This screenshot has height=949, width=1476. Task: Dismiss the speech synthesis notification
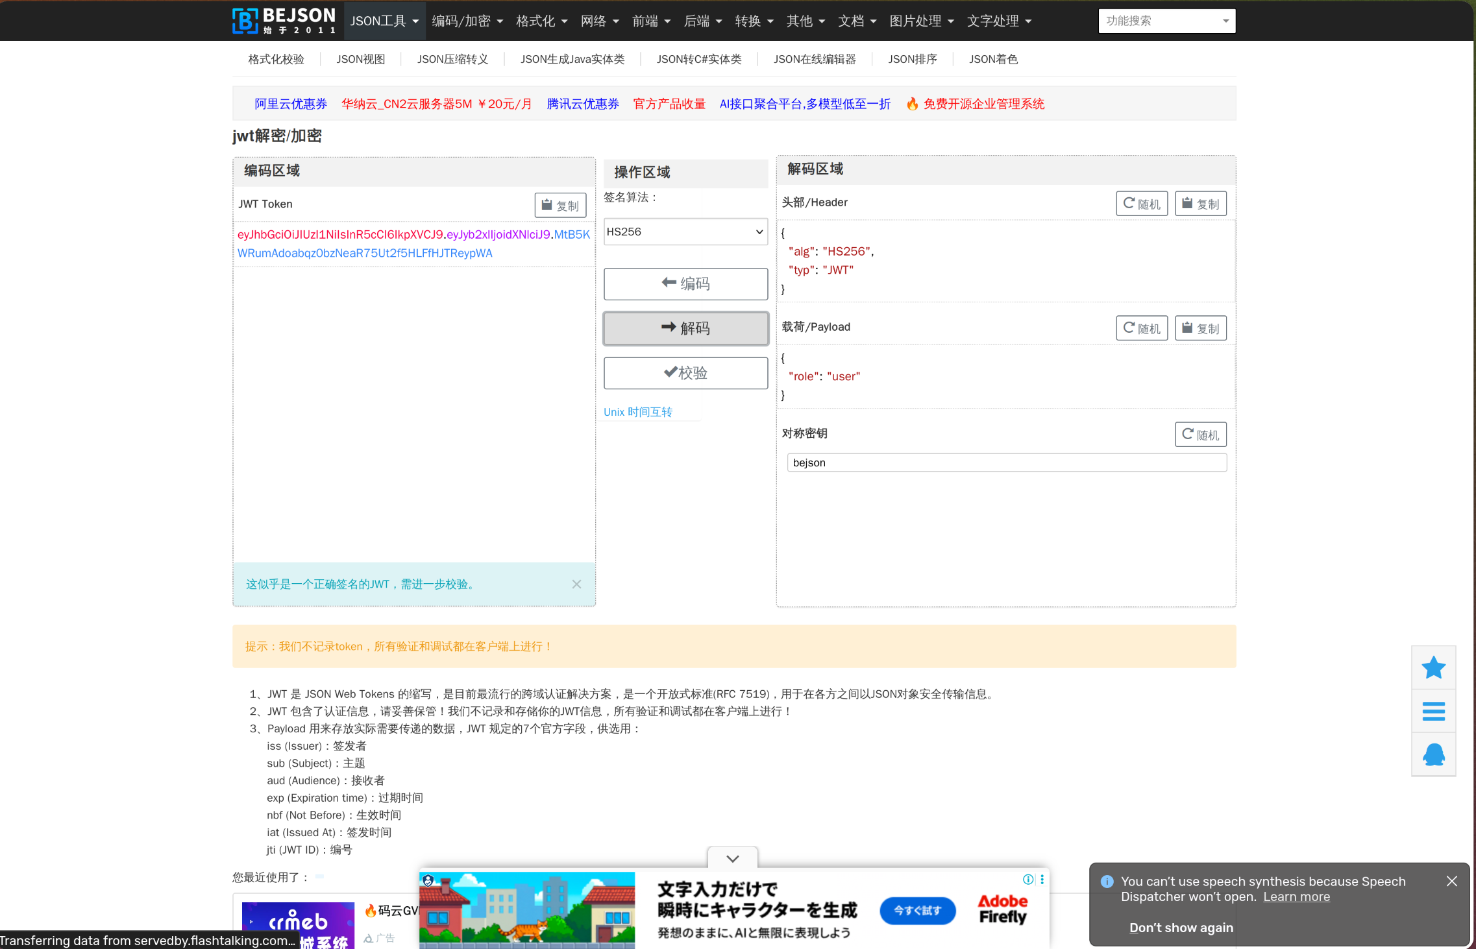point(1451,881)
